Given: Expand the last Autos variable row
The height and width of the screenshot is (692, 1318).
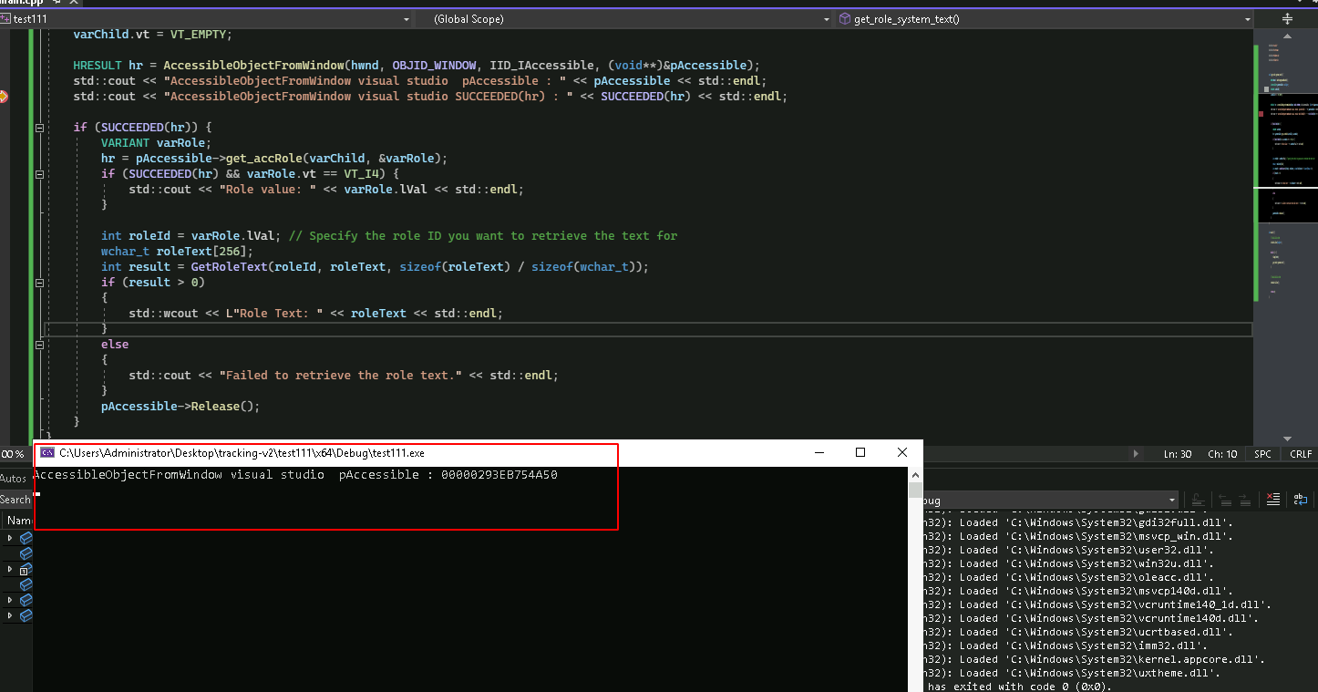Looking at the screenshot, I should pyautogui.click(x=10, y=615).
